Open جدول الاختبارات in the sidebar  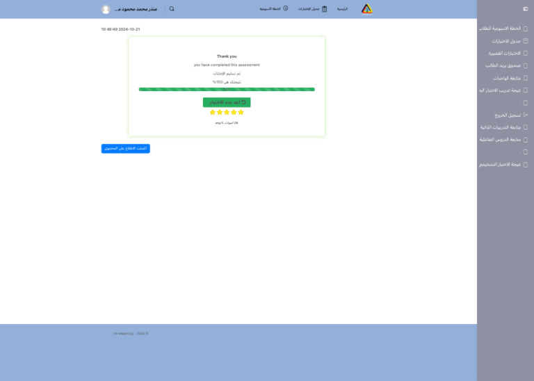(510, 41)
